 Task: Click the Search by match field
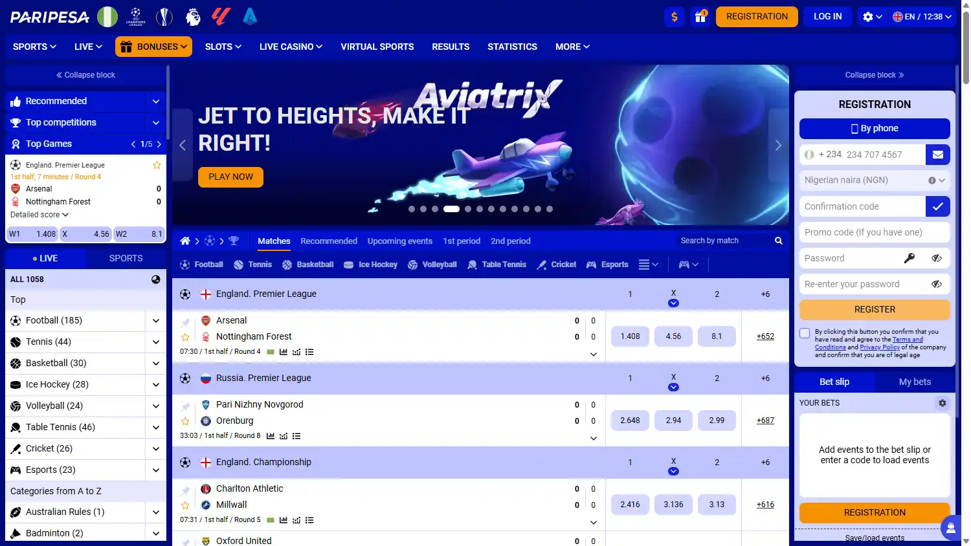click(723, 241)
